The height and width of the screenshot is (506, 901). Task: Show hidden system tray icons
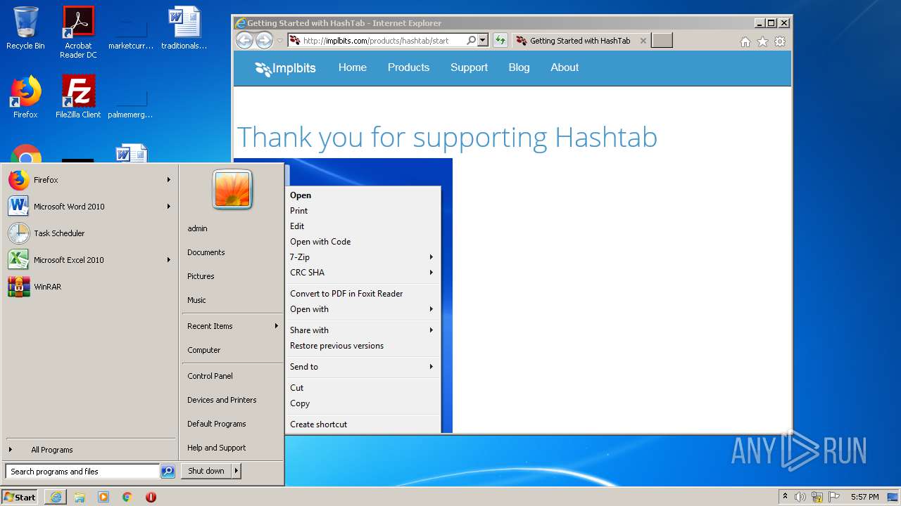[785, 496]
